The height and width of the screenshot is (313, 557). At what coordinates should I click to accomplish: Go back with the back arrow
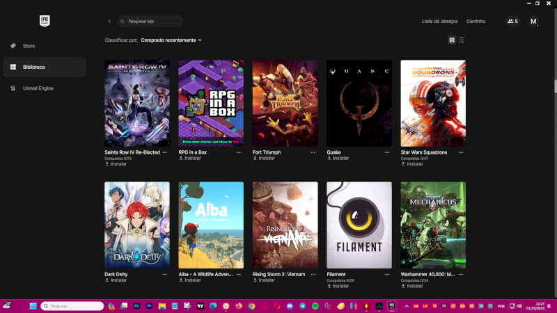coord(109,22)
